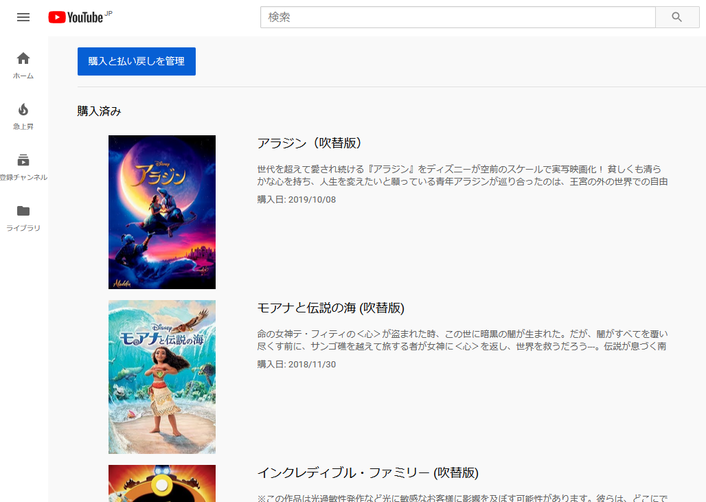Click the Aladdin movie poster thumbnail

pyautogui.click(x=162, y=212)
